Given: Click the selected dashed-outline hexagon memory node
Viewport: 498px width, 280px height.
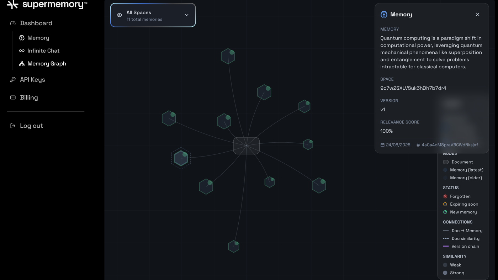Looking at the screenshot, I should tap(181, 158).
